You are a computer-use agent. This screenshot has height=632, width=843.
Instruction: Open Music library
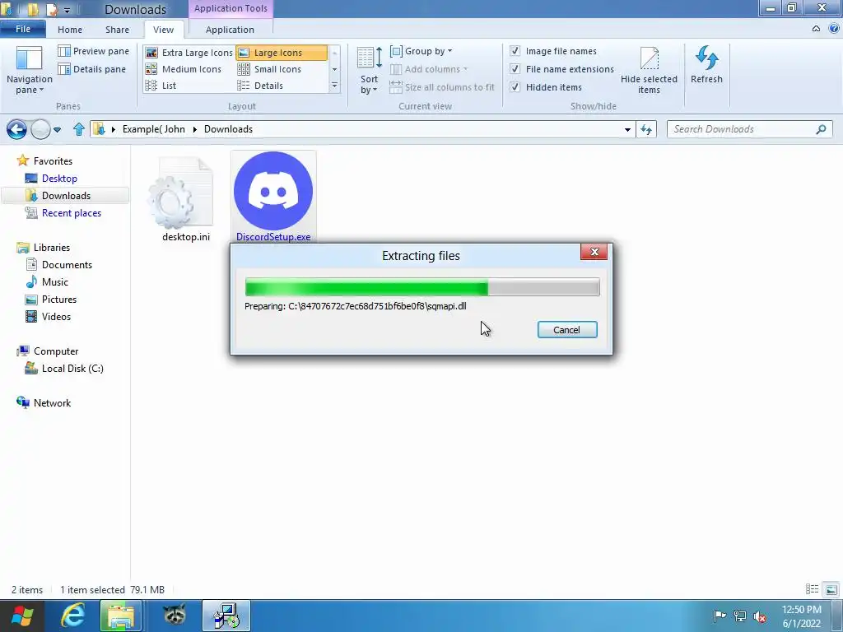55,281
